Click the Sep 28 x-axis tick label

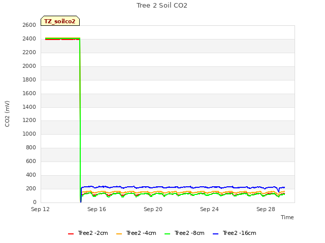point(266,209)
